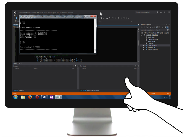Switch to the Watch 1 tab
The image size is (183, 138).
pos(21,90)
